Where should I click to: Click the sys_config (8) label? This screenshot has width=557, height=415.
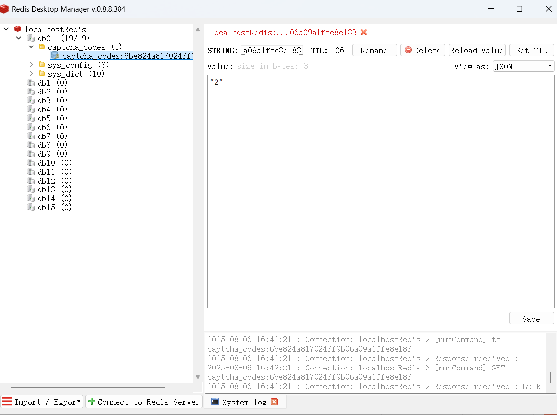point(78,65)
